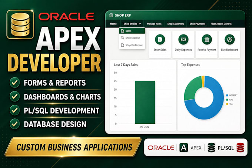Open the Daily Expenses label link
The image size is (252, 168).
tap(183, 50)
